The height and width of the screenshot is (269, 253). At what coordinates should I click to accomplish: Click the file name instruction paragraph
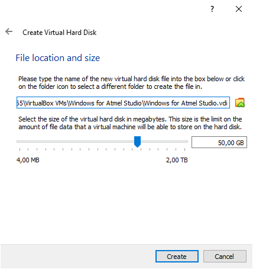131,83
